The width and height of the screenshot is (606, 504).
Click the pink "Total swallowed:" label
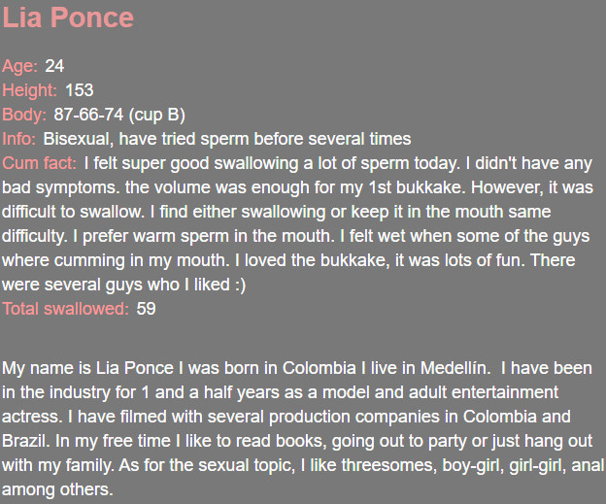coord(65,309)
